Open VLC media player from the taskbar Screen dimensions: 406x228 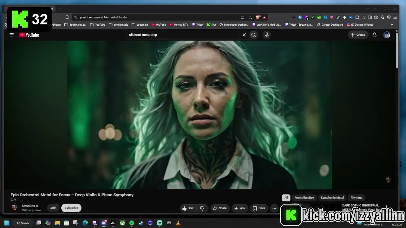tap(178, 223)
